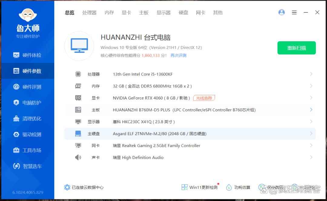Expand the 主硬盘 row chevron
Screen dimensions: 327x201
(x=311, y=133)
